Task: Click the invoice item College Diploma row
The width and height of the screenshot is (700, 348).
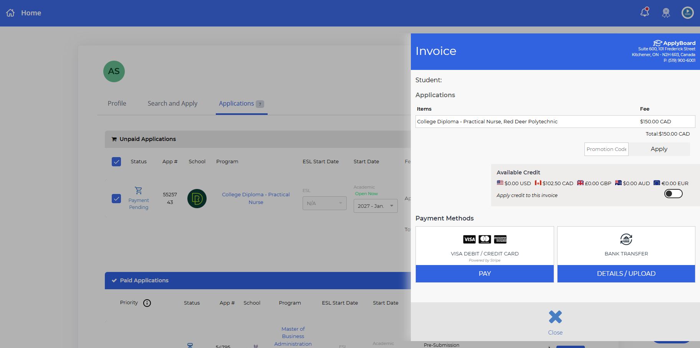Action: coord(555,121)
